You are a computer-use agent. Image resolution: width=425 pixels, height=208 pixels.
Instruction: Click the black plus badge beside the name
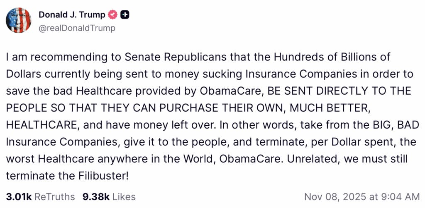point(125,15)
